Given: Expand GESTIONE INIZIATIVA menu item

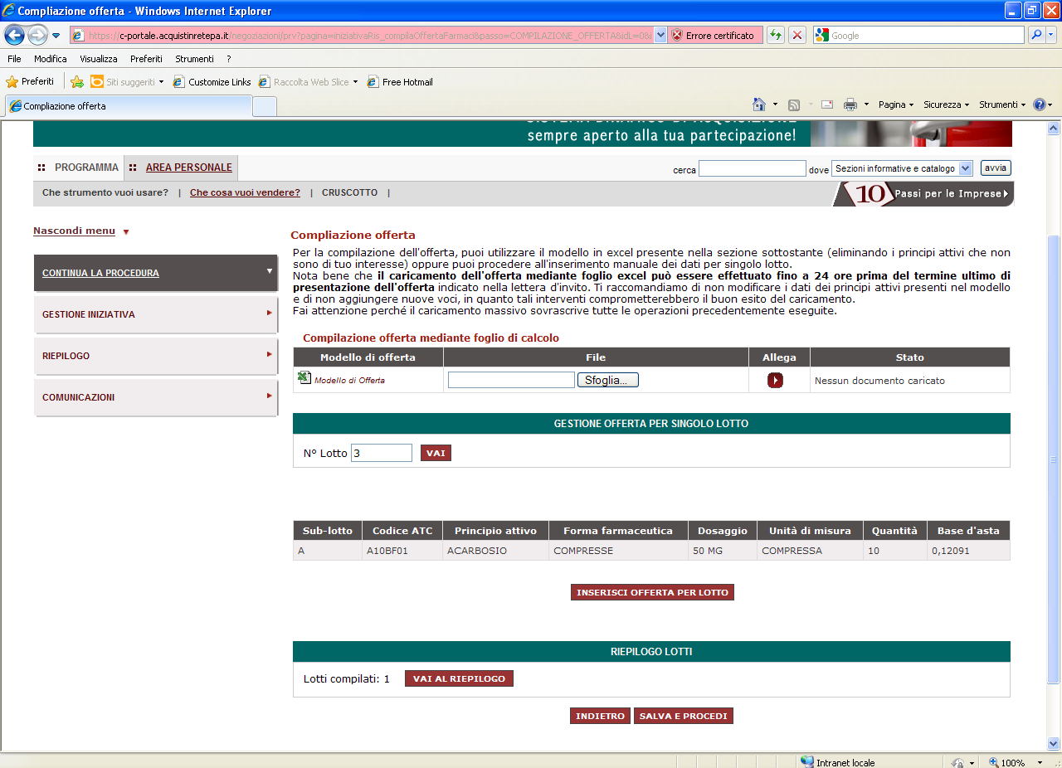Looking at the screenshot, I should pyautogui.click(x=155, y=314).
